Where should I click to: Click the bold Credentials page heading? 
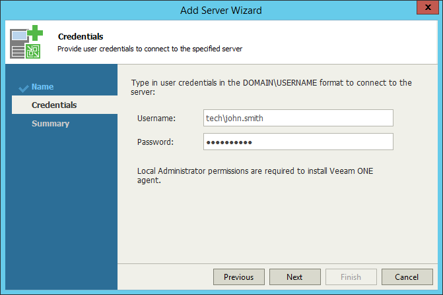tap(81, 37)
